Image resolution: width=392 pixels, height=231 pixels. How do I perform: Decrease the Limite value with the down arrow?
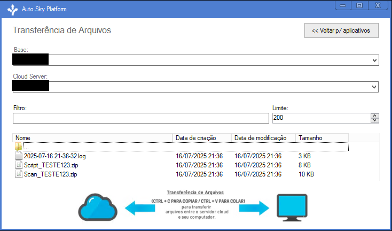pyautogui.click(x=375, y=120)
